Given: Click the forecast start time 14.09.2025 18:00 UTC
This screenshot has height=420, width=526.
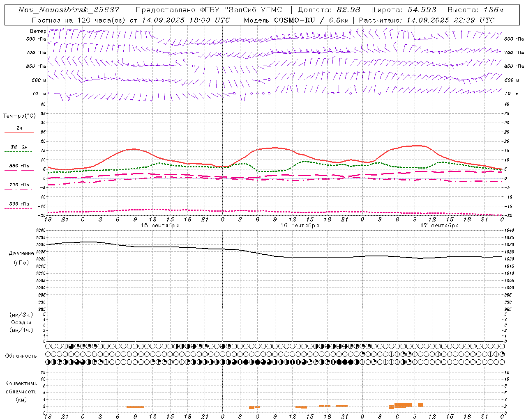Looking at the screenshot, I should click(186, 20).
